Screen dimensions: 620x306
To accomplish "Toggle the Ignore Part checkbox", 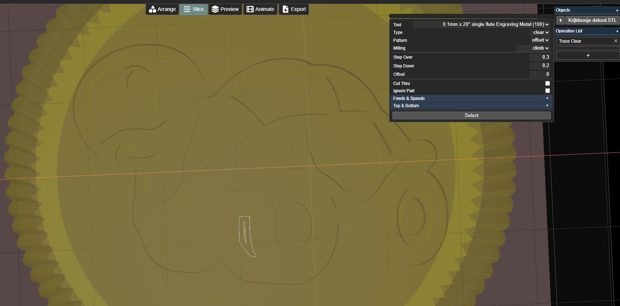I will [x=547, y=91].
